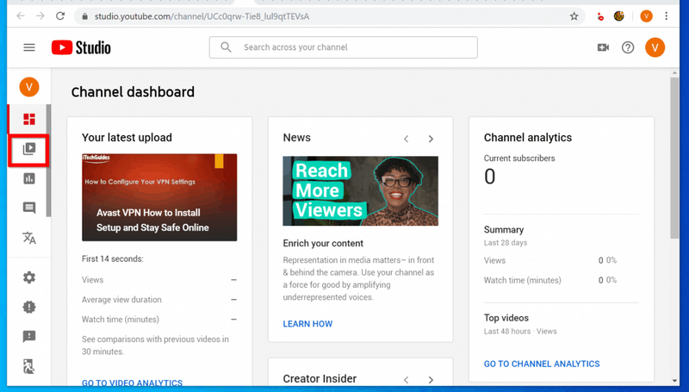Open the Avast VPN latest upload thumbnail
689x392 pixels.
tap(159, 197)
